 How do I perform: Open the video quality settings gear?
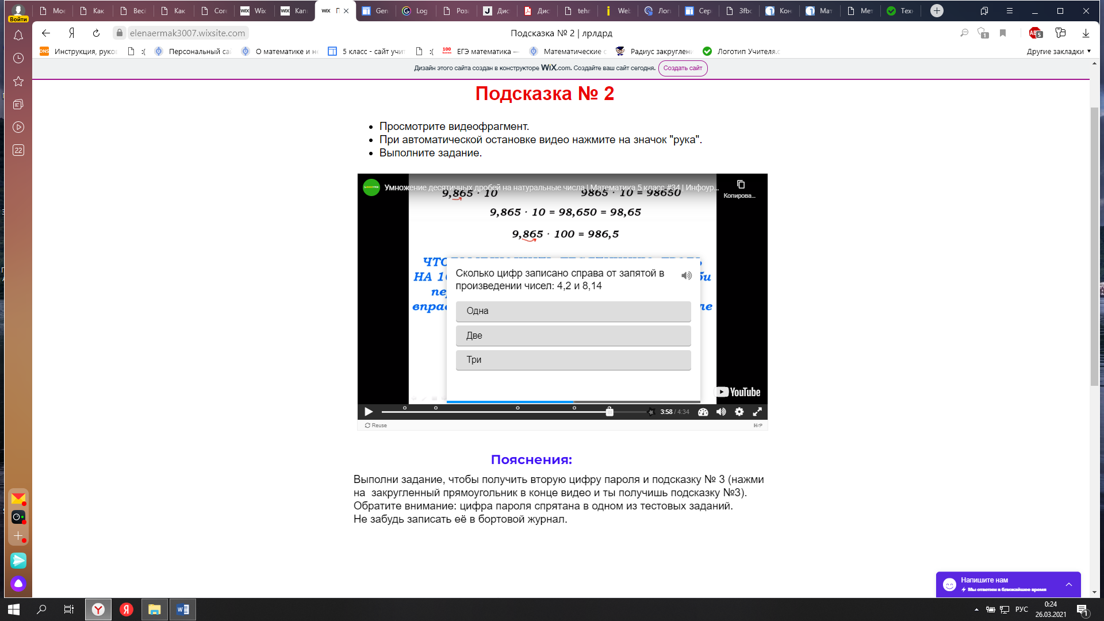click(739, 412)
